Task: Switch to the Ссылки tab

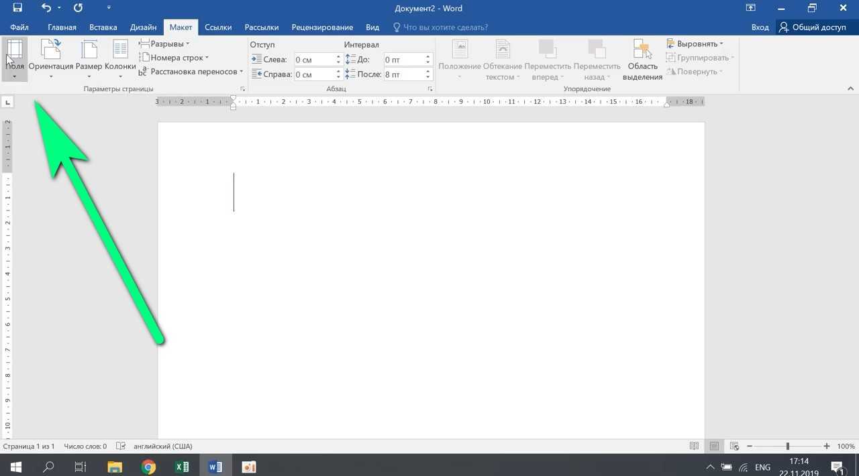Action: coord(218,27)
